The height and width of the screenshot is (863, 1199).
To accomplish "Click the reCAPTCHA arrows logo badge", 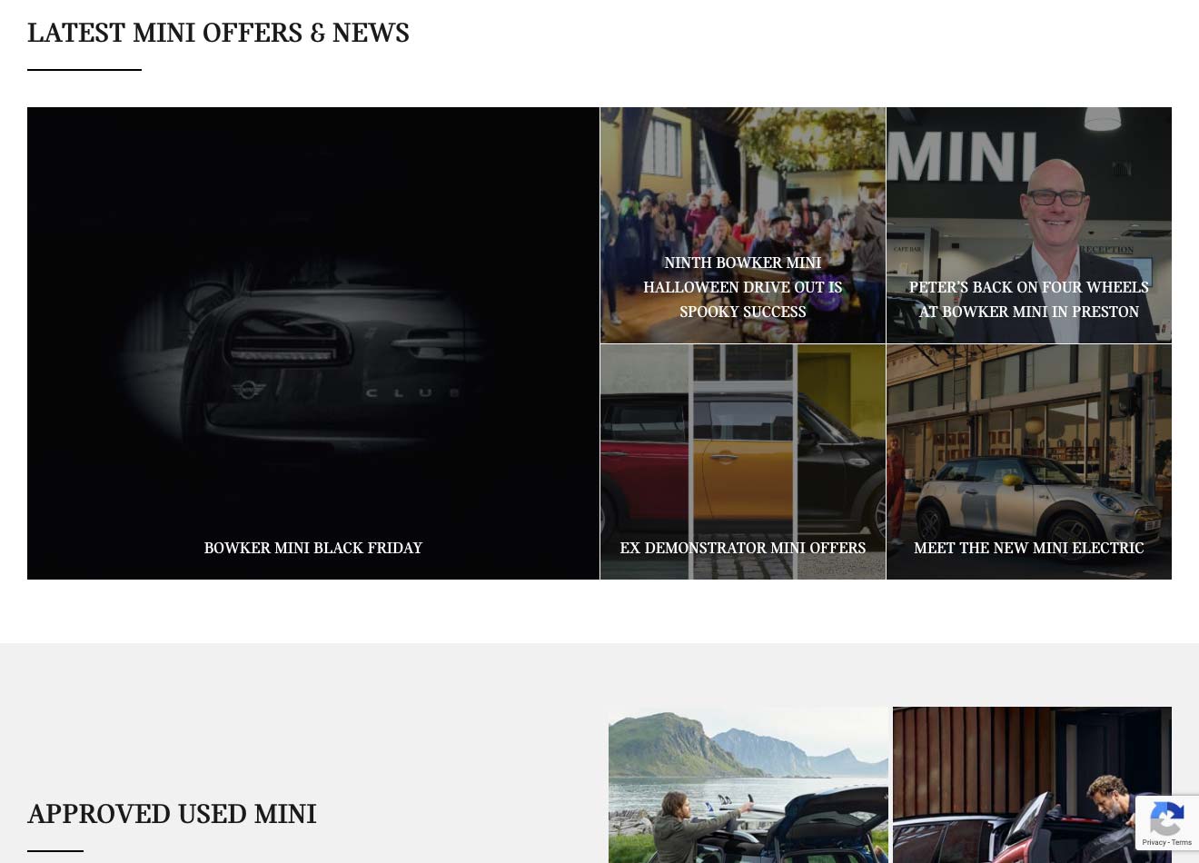I will tap(1166, 820).
